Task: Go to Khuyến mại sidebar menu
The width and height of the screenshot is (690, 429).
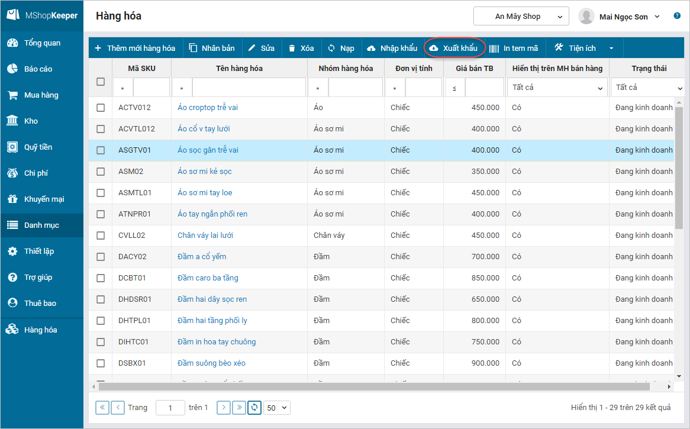Action: pos(44,199)
